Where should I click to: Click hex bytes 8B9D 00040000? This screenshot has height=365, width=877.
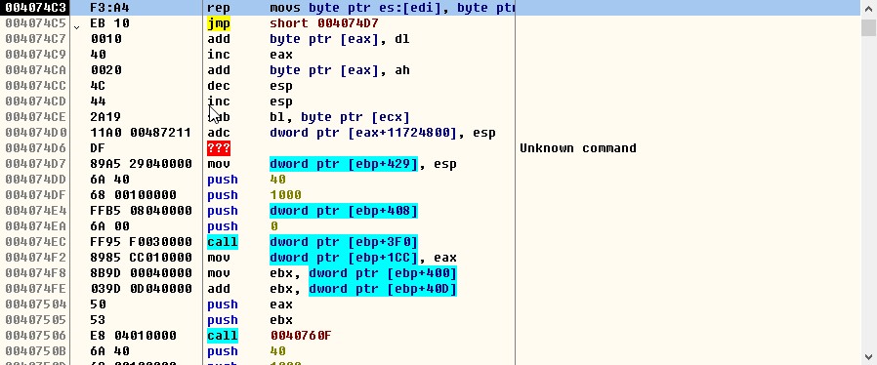click(x=141, y=273)
